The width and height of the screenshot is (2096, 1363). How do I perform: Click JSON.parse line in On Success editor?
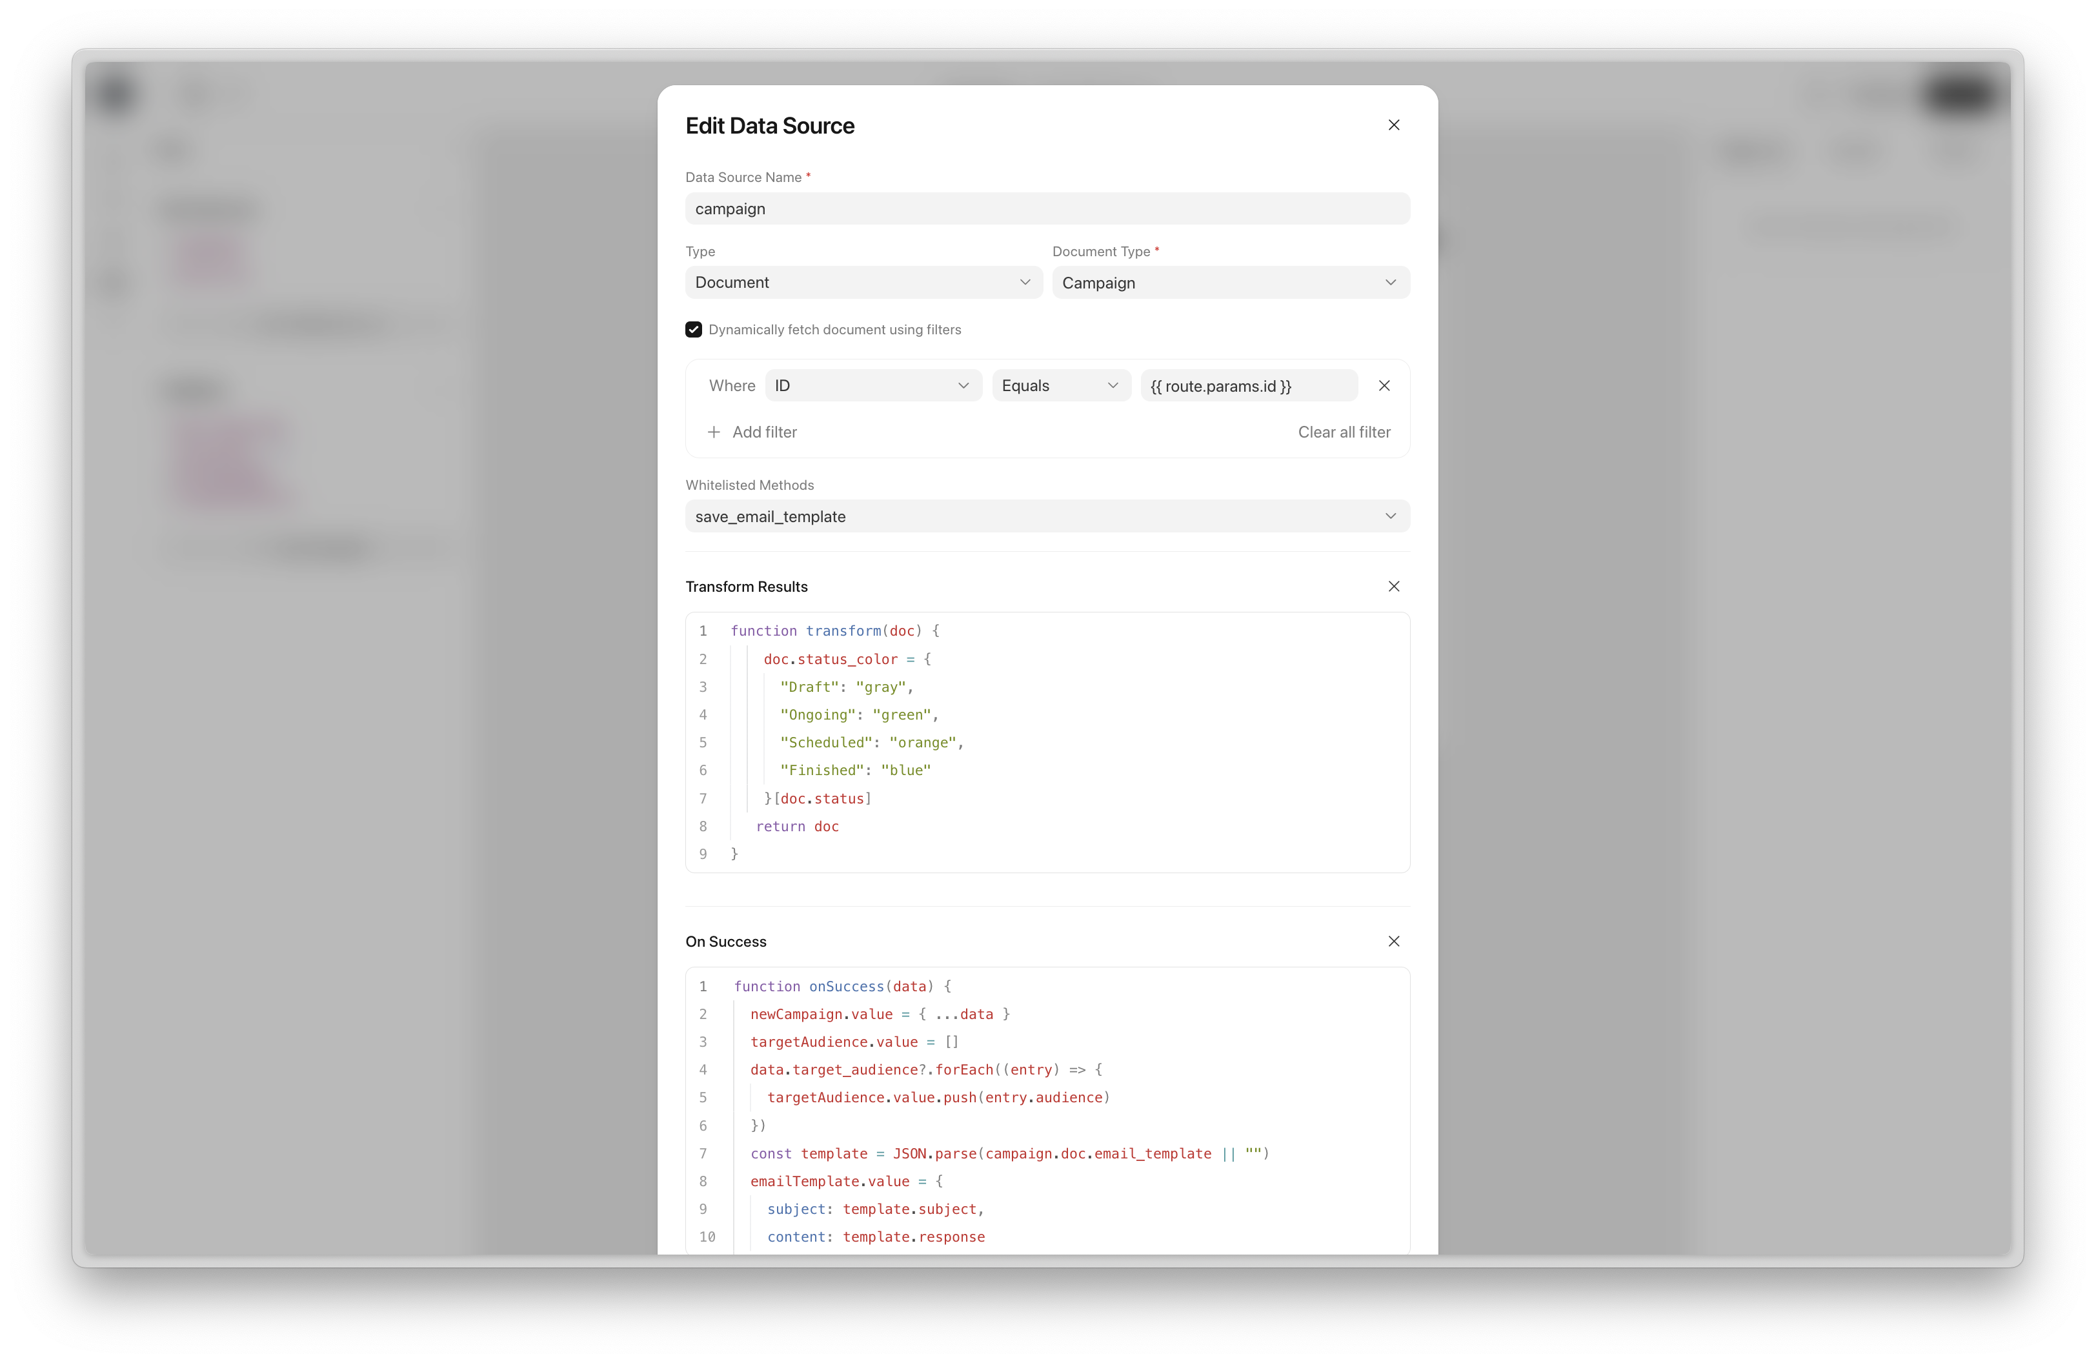click(x=1009, y=1153)
